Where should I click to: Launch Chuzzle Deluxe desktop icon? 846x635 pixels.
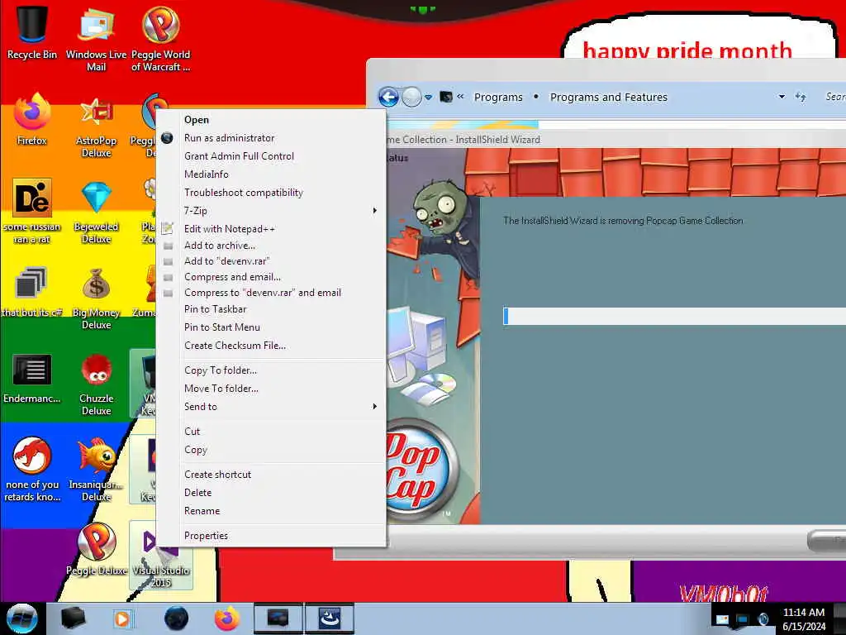point(96,384)
